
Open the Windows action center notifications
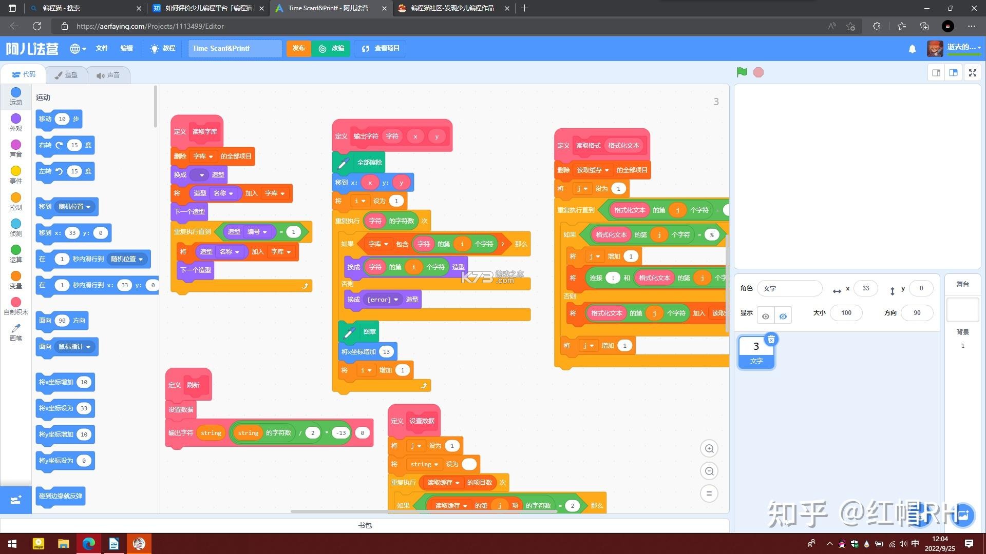[969, 544]
